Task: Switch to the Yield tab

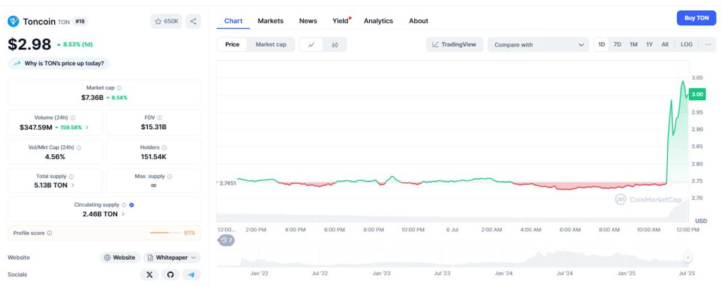Action: [x=341, y=21]
